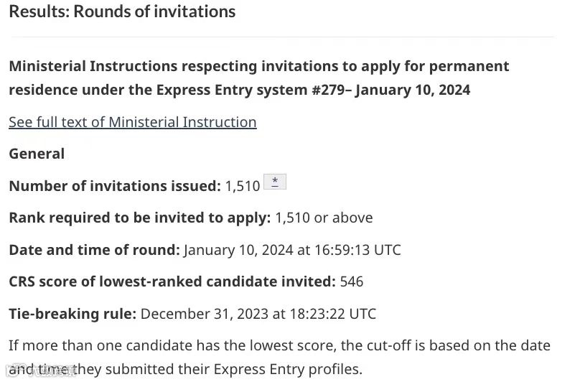Click the 'January 10, 2024 at 16:59:13 UTC' value
The width and height of the screenshot is (580, 382).
292,250
